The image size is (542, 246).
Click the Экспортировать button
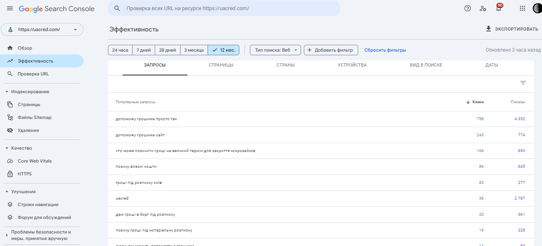pos(512,29)
